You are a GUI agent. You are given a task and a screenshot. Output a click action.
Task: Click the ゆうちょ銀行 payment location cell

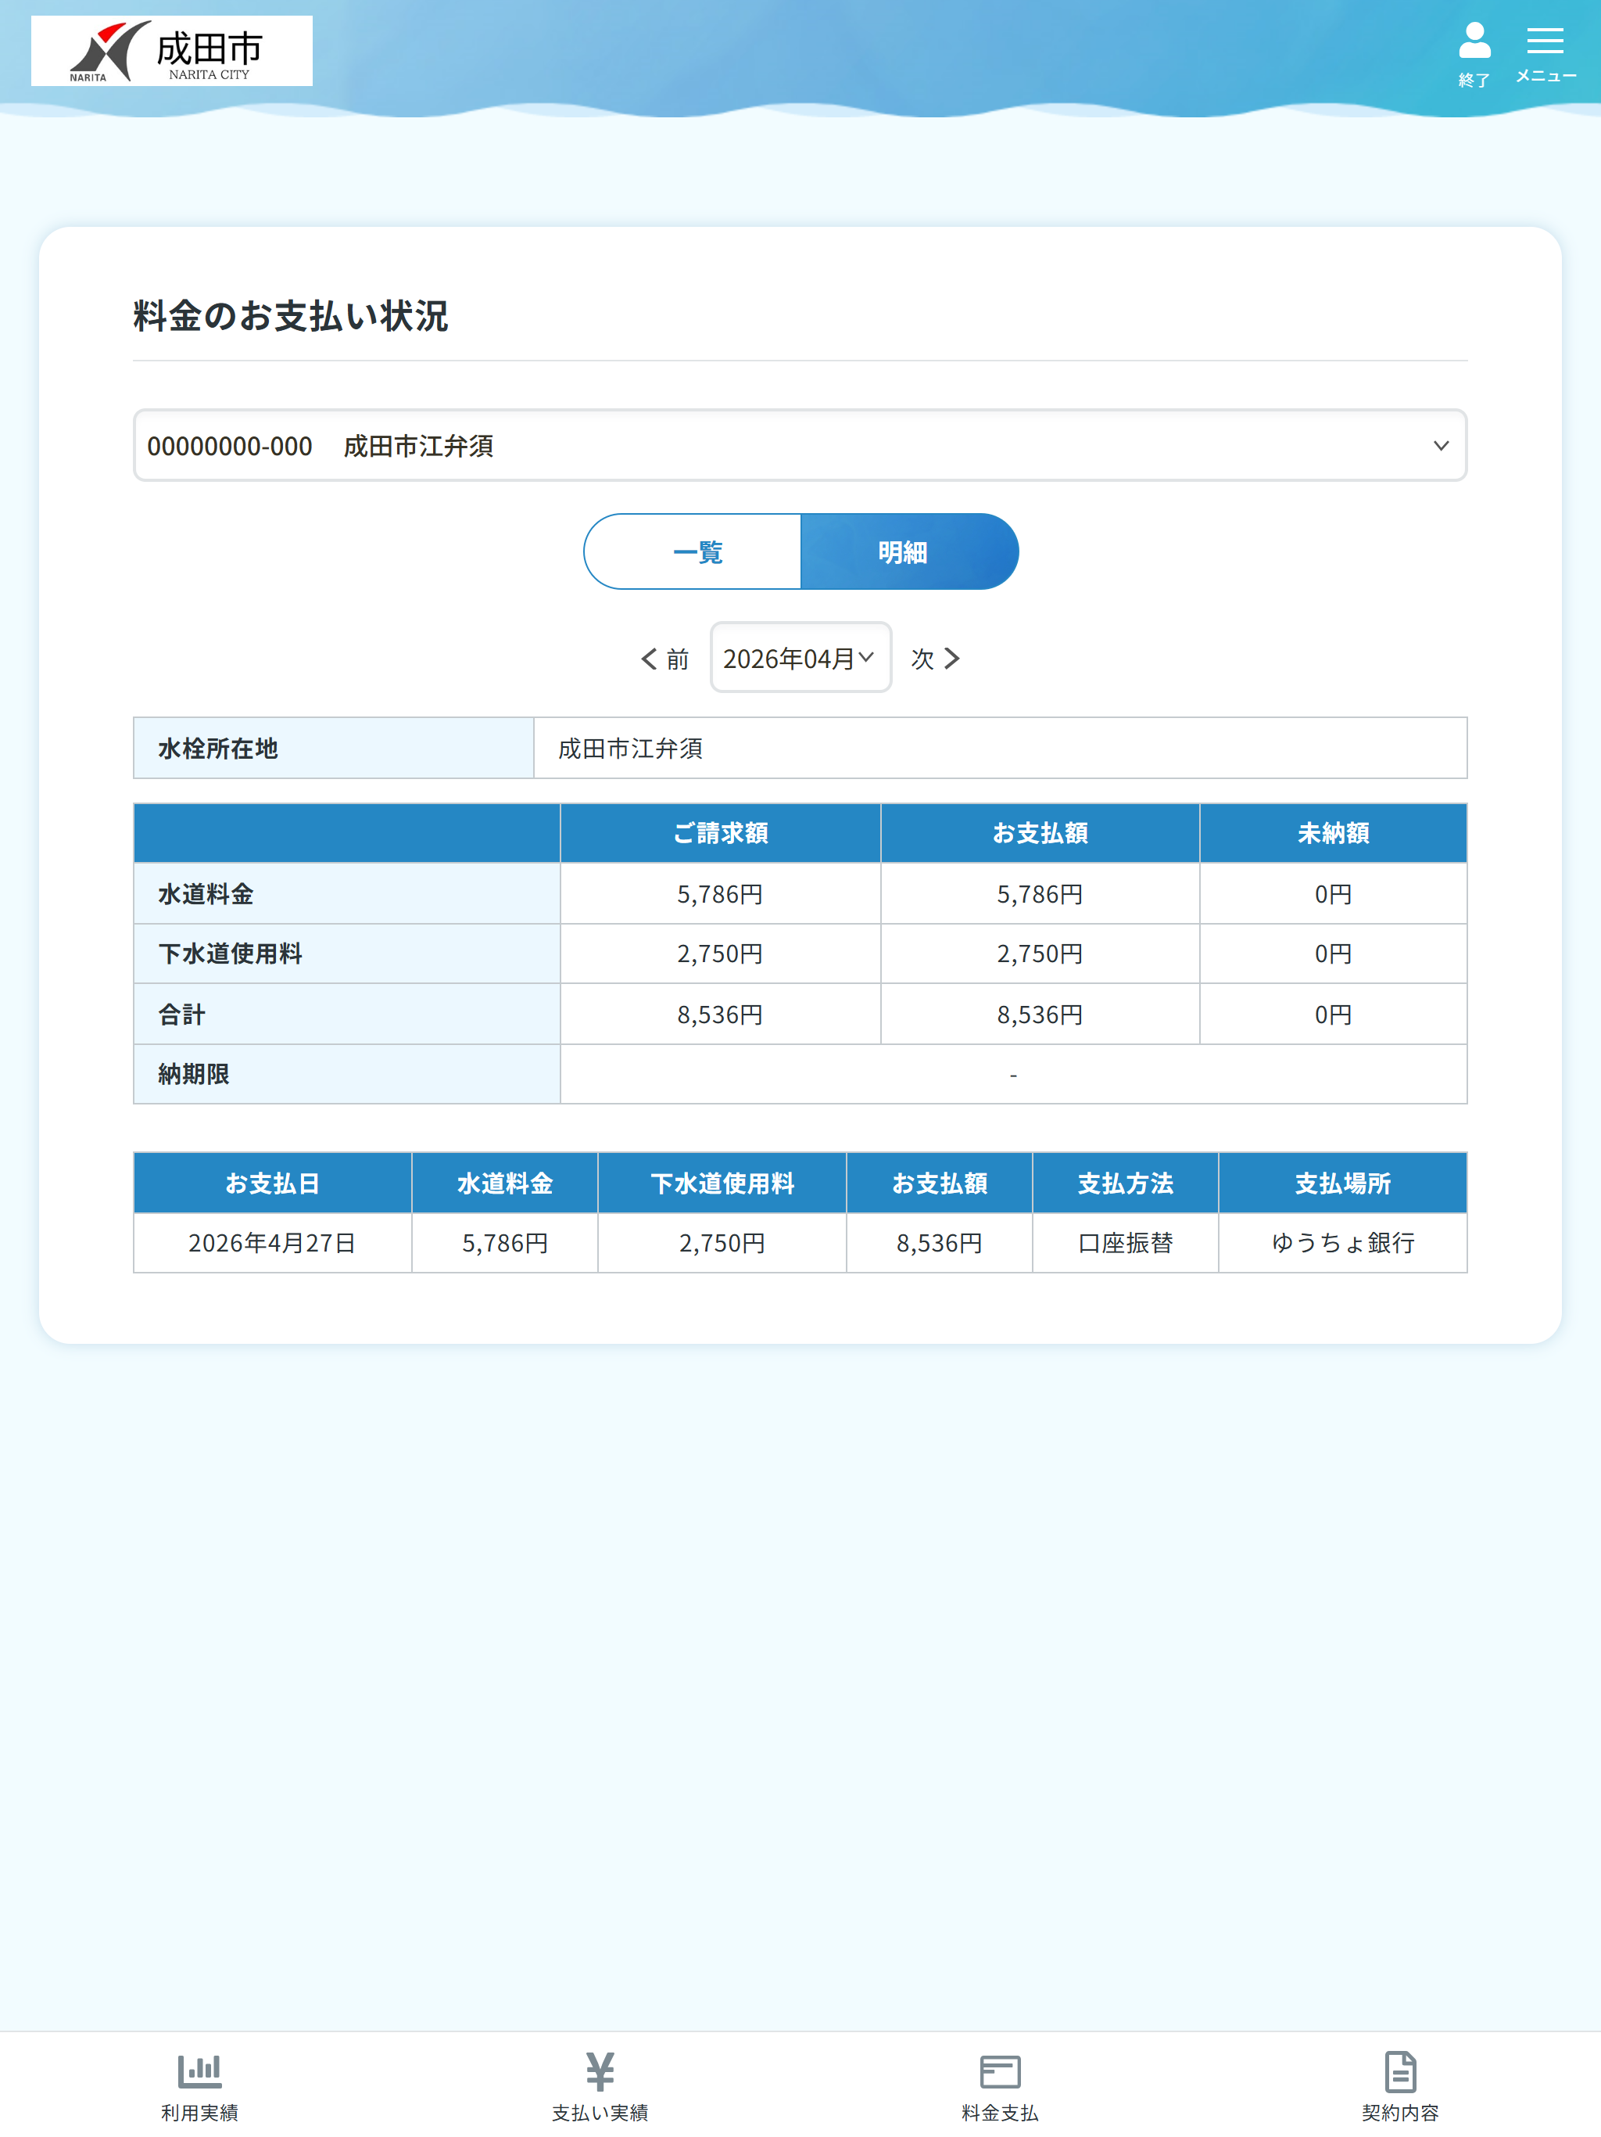coord(1343,1244)
